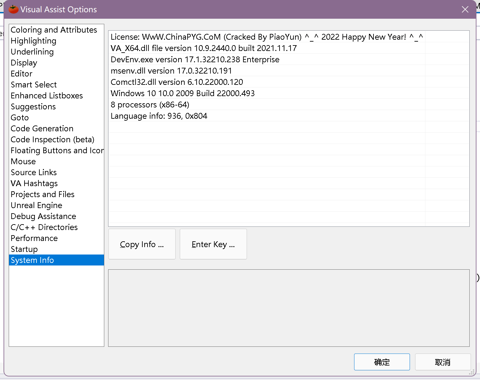Close the Visual Assist Options dialog
480x380 pixels.
465,9
